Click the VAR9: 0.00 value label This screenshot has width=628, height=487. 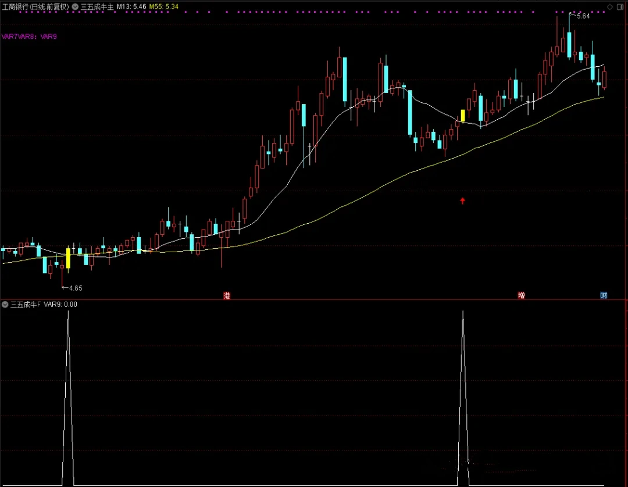(60, 304)
